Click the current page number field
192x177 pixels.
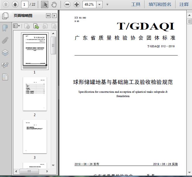[25, 5]
